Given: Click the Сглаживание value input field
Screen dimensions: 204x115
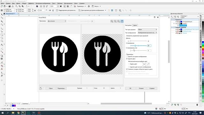Looking at the screenshot, I should (x=149, y=46).
